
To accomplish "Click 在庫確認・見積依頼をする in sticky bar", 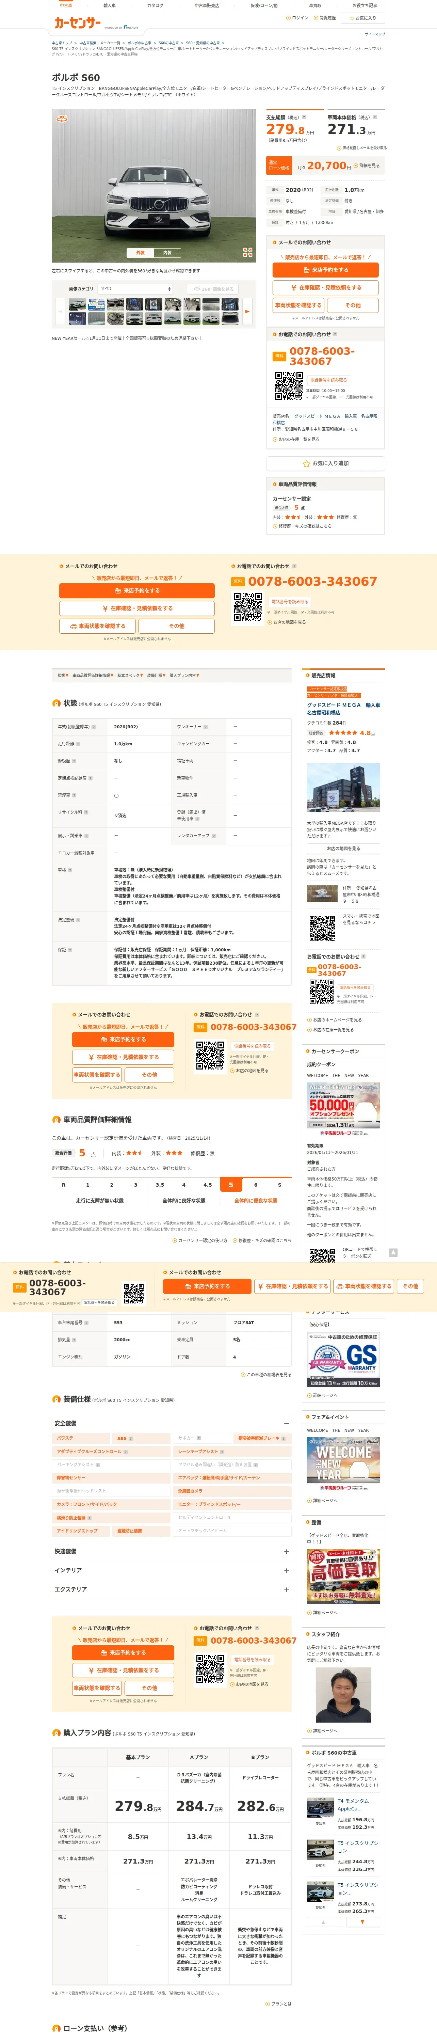I will (292, 1286).
